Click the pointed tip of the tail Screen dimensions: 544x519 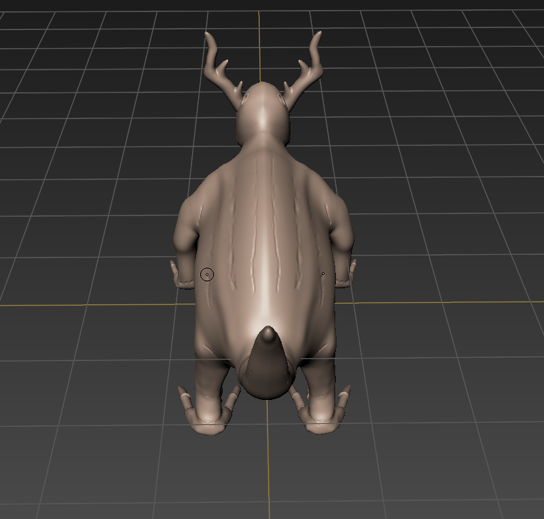click(268, 332)
